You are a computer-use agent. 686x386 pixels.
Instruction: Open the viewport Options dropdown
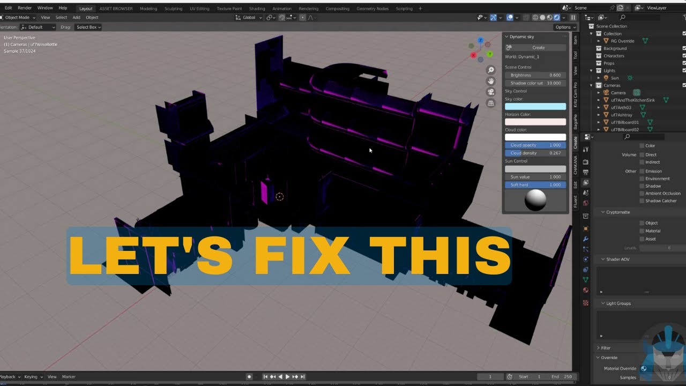pos(565,27)
